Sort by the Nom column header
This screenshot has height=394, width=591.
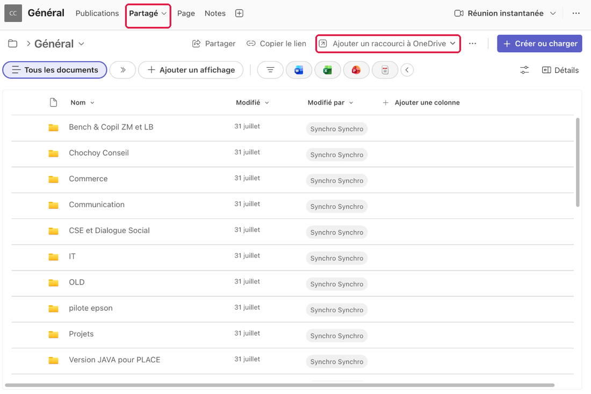tap(82, 103)
